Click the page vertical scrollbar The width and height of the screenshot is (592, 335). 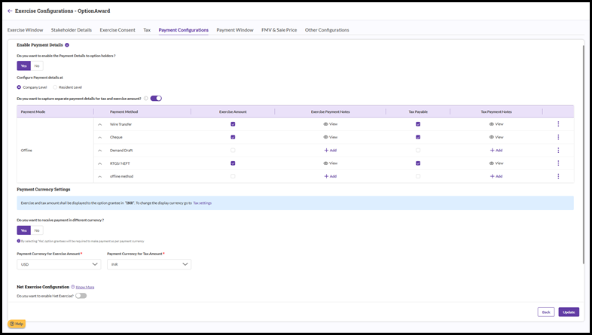583,154
